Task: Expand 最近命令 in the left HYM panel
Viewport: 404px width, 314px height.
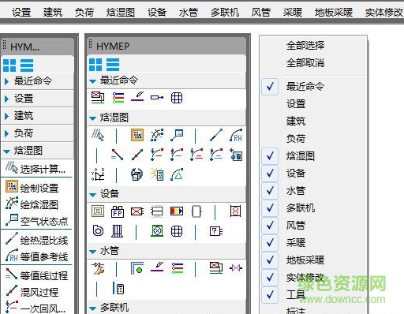Action: click(x=6, y=81)
